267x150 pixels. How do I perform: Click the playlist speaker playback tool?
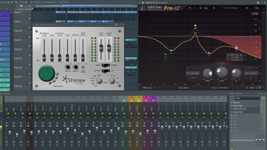pos(26,2)
